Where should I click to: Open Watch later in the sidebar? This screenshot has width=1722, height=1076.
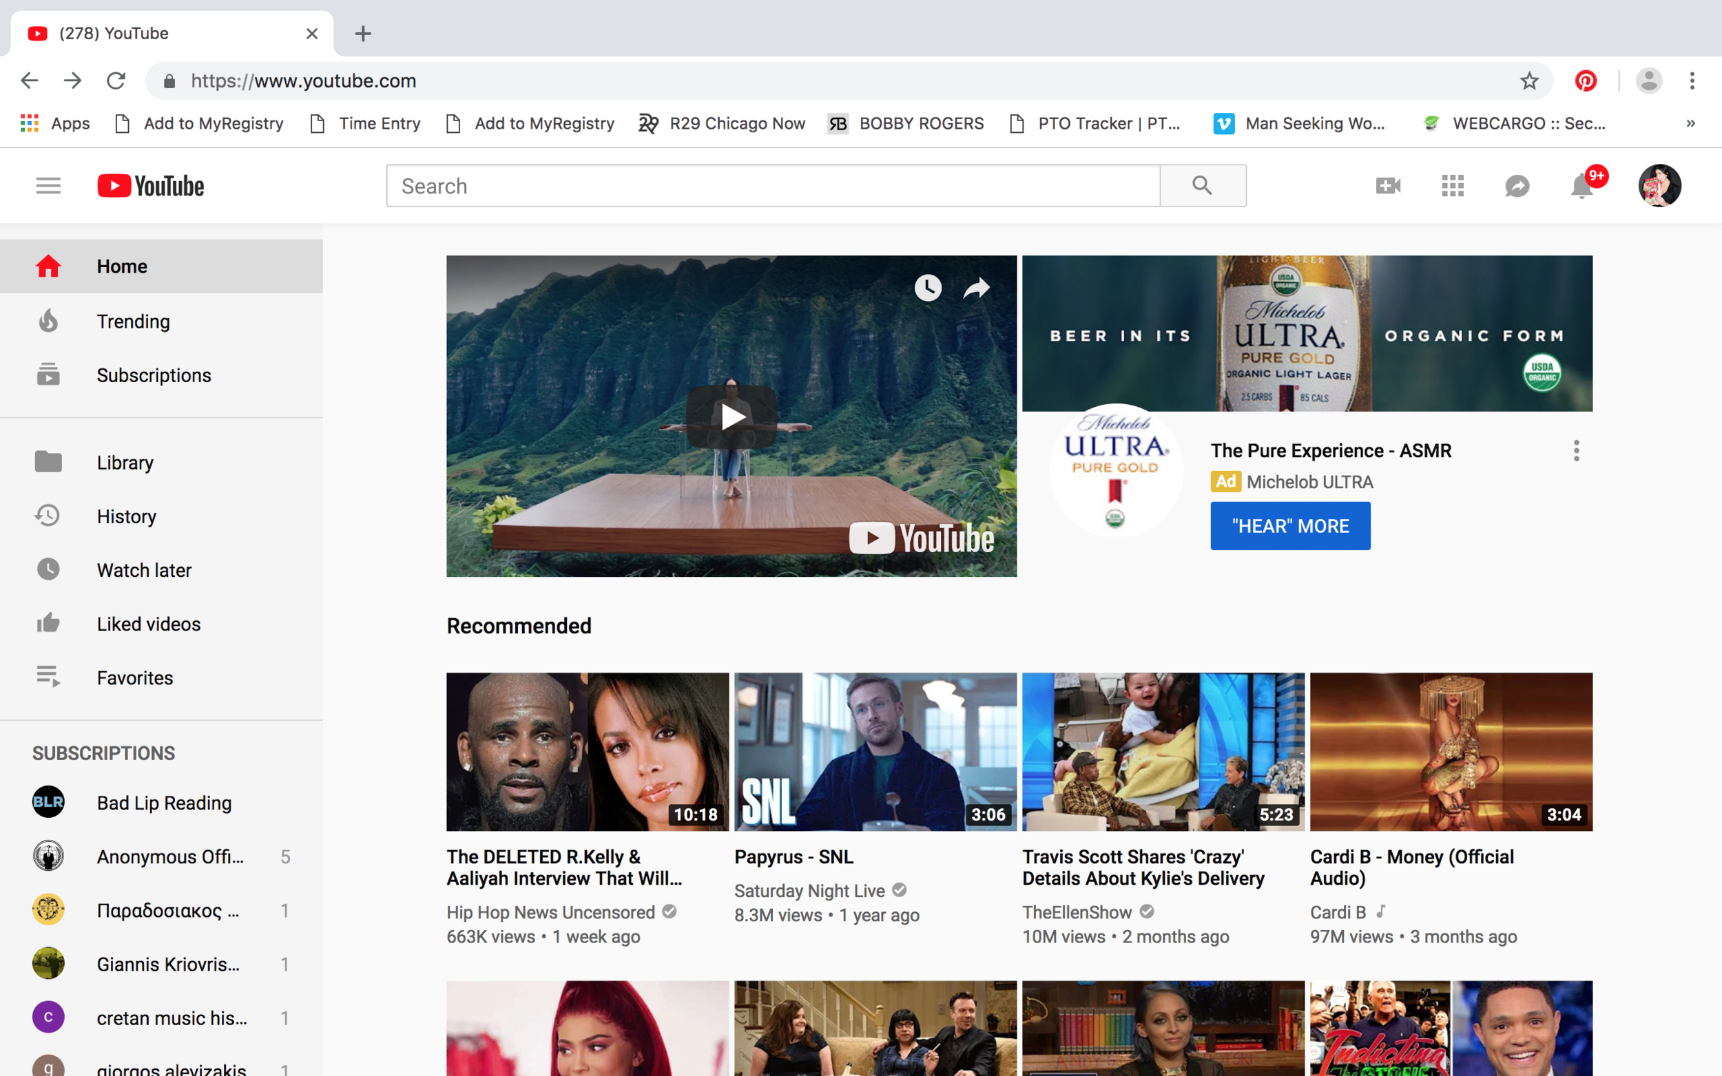click(161, 570)
